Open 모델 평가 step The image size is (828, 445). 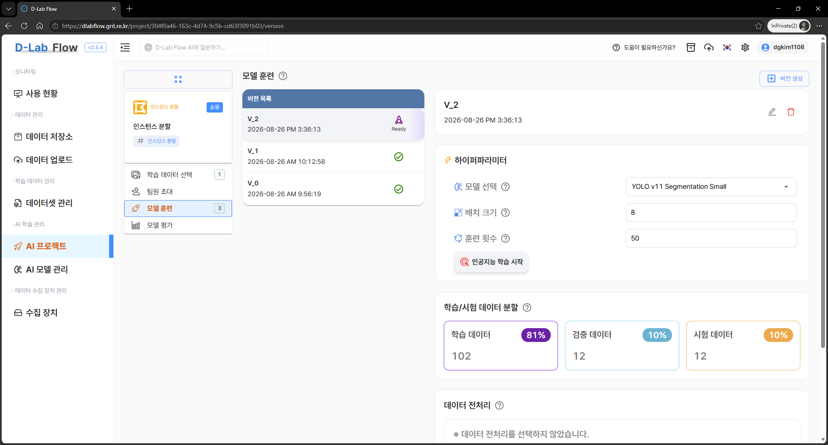pyautogui.click(x=178, y=225)
